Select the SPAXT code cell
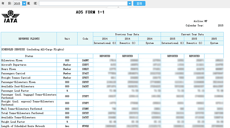Viewport: 230px width, 128px height. (85, 73)
